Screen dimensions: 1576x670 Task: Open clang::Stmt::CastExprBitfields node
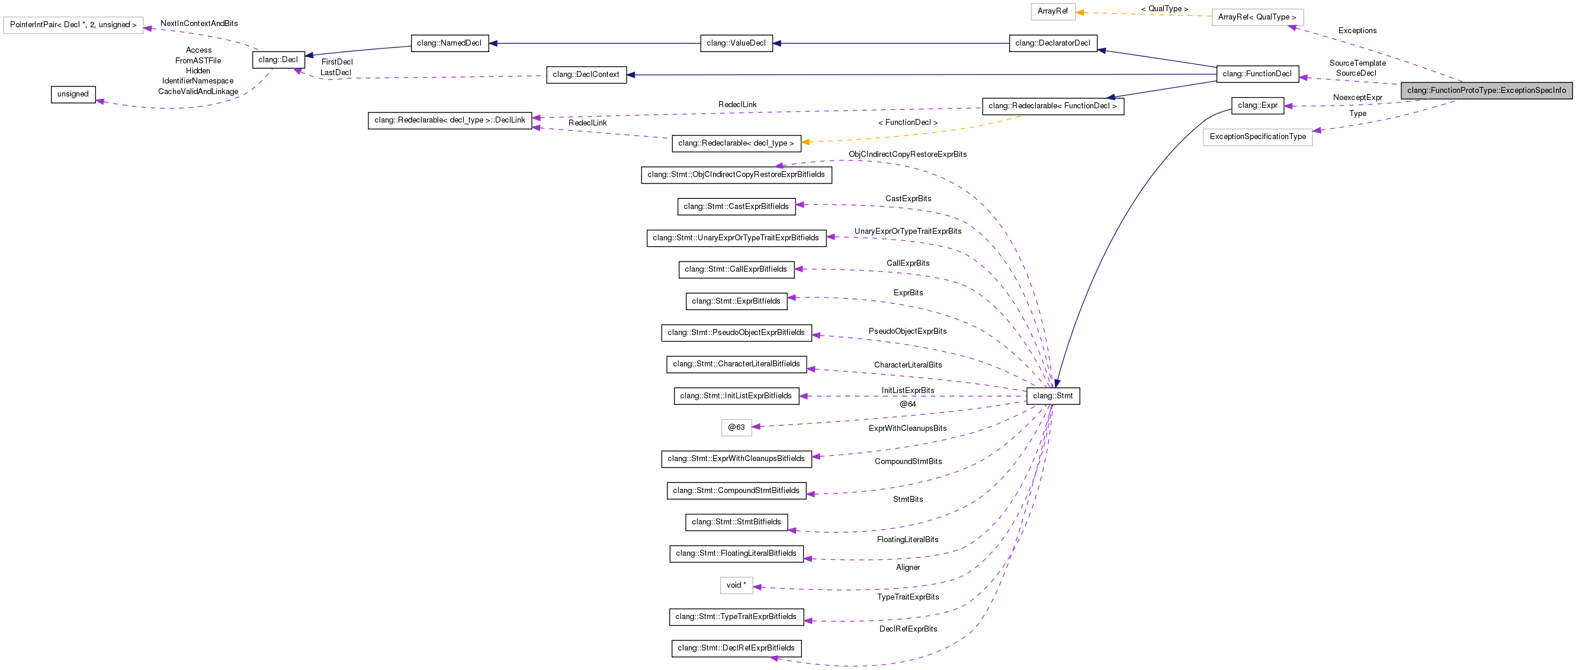[x=736, y=207]
